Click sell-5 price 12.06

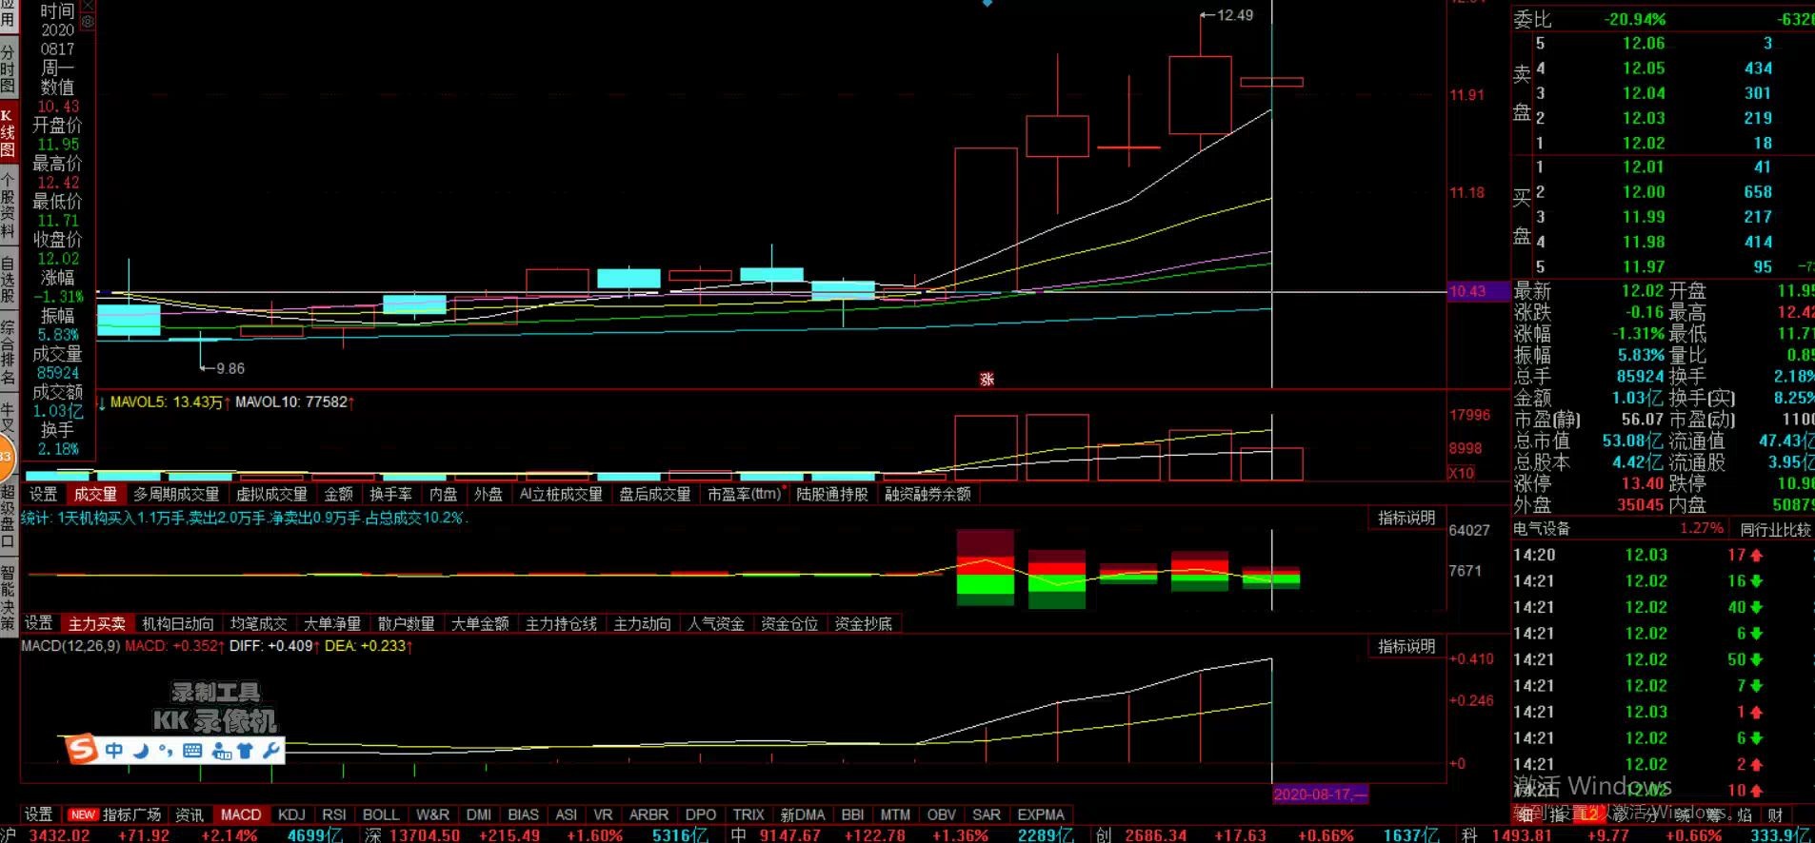pyautogui.click(x=1644, y=43)
